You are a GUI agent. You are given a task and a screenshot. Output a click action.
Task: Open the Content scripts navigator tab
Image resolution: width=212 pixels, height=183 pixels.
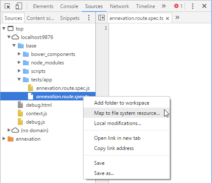(x=40, y=18)
